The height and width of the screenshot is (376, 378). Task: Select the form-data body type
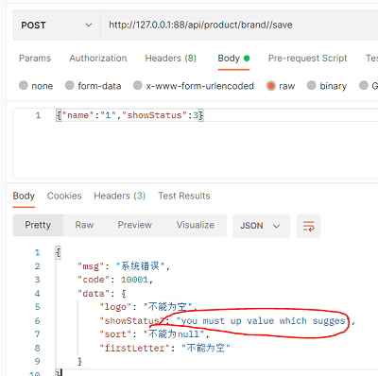(x=94, y=86)
